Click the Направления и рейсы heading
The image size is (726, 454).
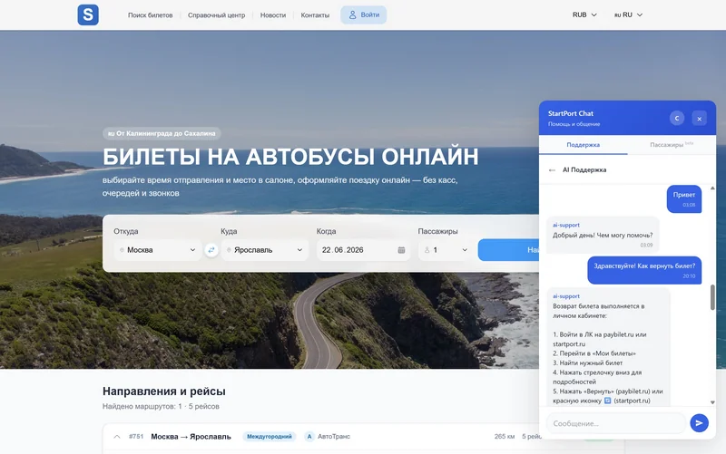click(x=164, y=391)
